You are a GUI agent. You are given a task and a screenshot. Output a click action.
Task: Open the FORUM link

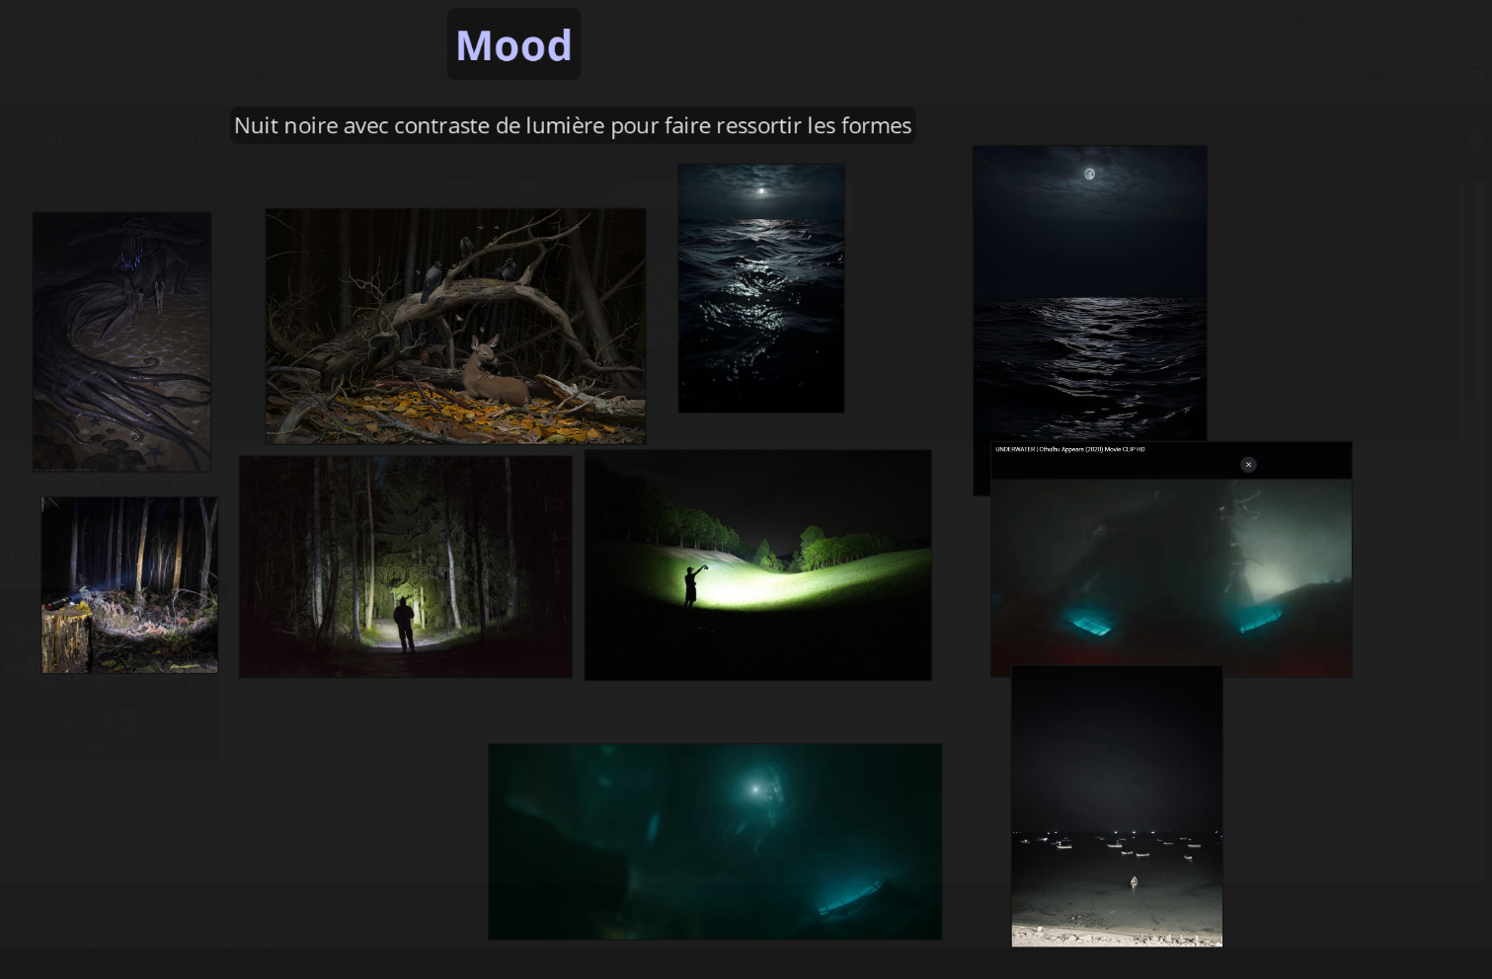[348, 142]
